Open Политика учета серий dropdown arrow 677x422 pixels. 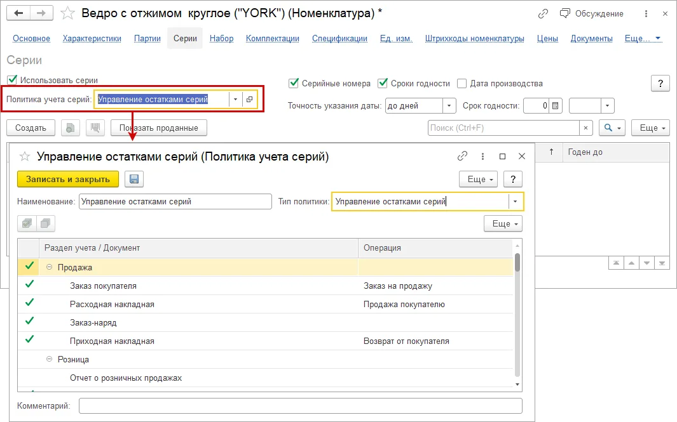point(235,99)
